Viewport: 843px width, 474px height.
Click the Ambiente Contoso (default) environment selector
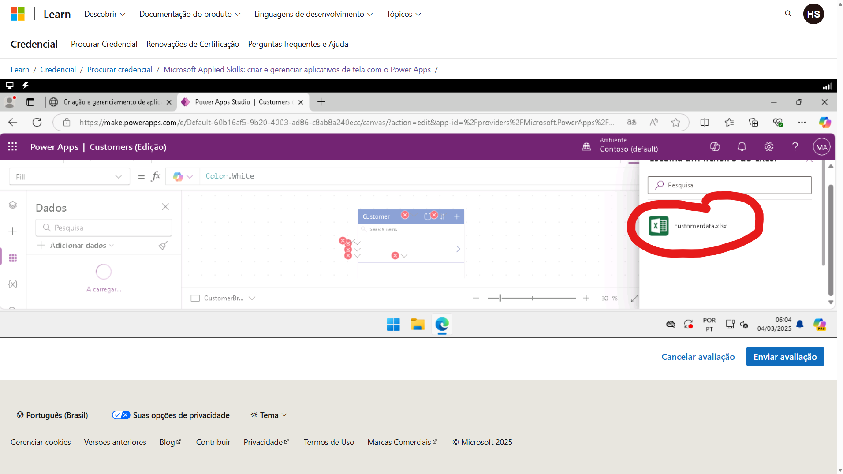point(620,145)
